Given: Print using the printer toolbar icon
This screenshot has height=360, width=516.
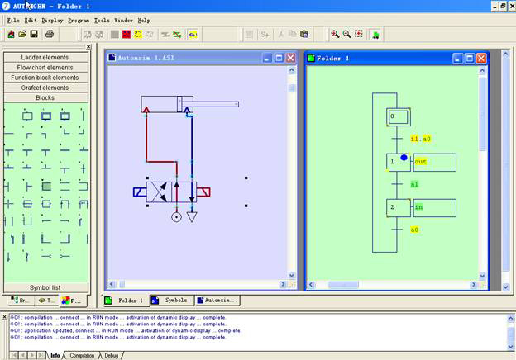Looking at the screenshot, I should [50, 34].
